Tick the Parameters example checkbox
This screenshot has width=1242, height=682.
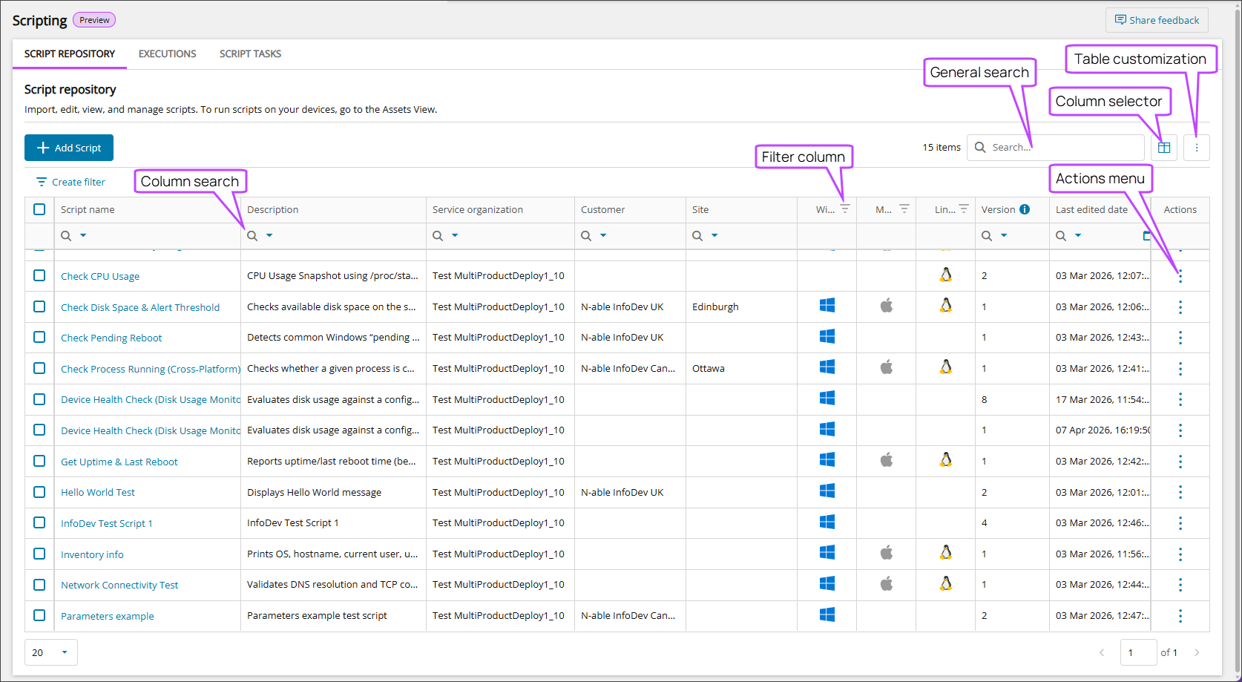click(x=39, y=615)
